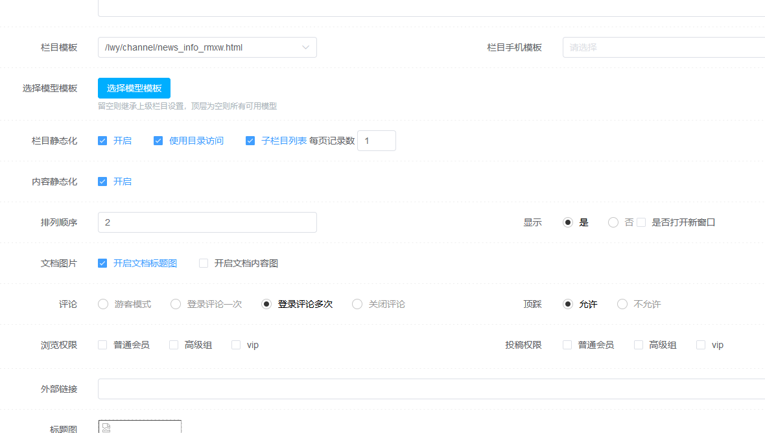This screenshot has height=433, width=765.
Task: Click the 开启文档标题图 label text
Action: (x=145, y=263)
